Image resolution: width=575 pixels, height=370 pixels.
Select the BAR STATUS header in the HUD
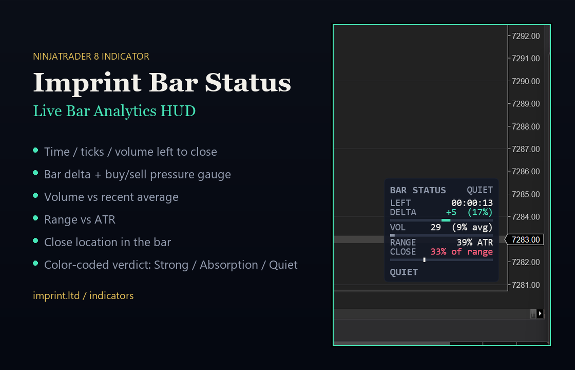pos(418,190)
